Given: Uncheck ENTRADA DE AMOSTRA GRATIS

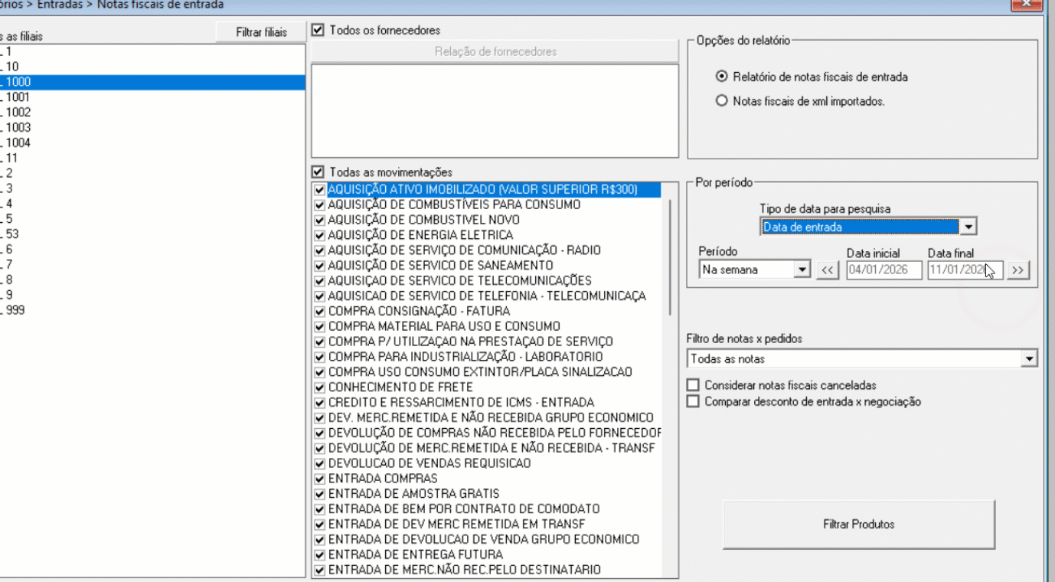Looking at the screenshot, I should tap(320, 494).
